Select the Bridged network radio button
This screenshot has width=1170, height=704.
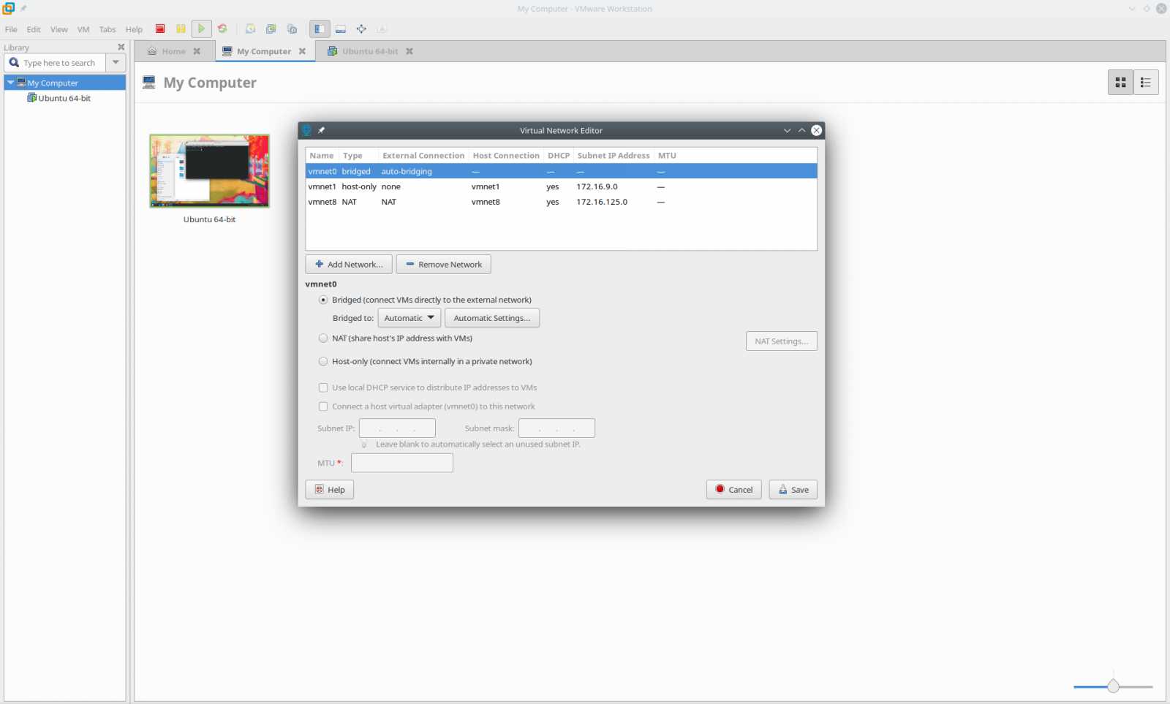pos(323,300)
